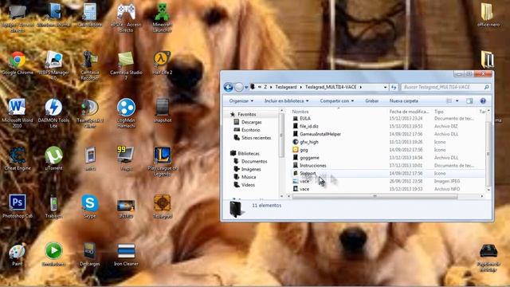Click the Explorer back arrow button
This screenshot has height=287, width=510.
click(x=229, y=87)
